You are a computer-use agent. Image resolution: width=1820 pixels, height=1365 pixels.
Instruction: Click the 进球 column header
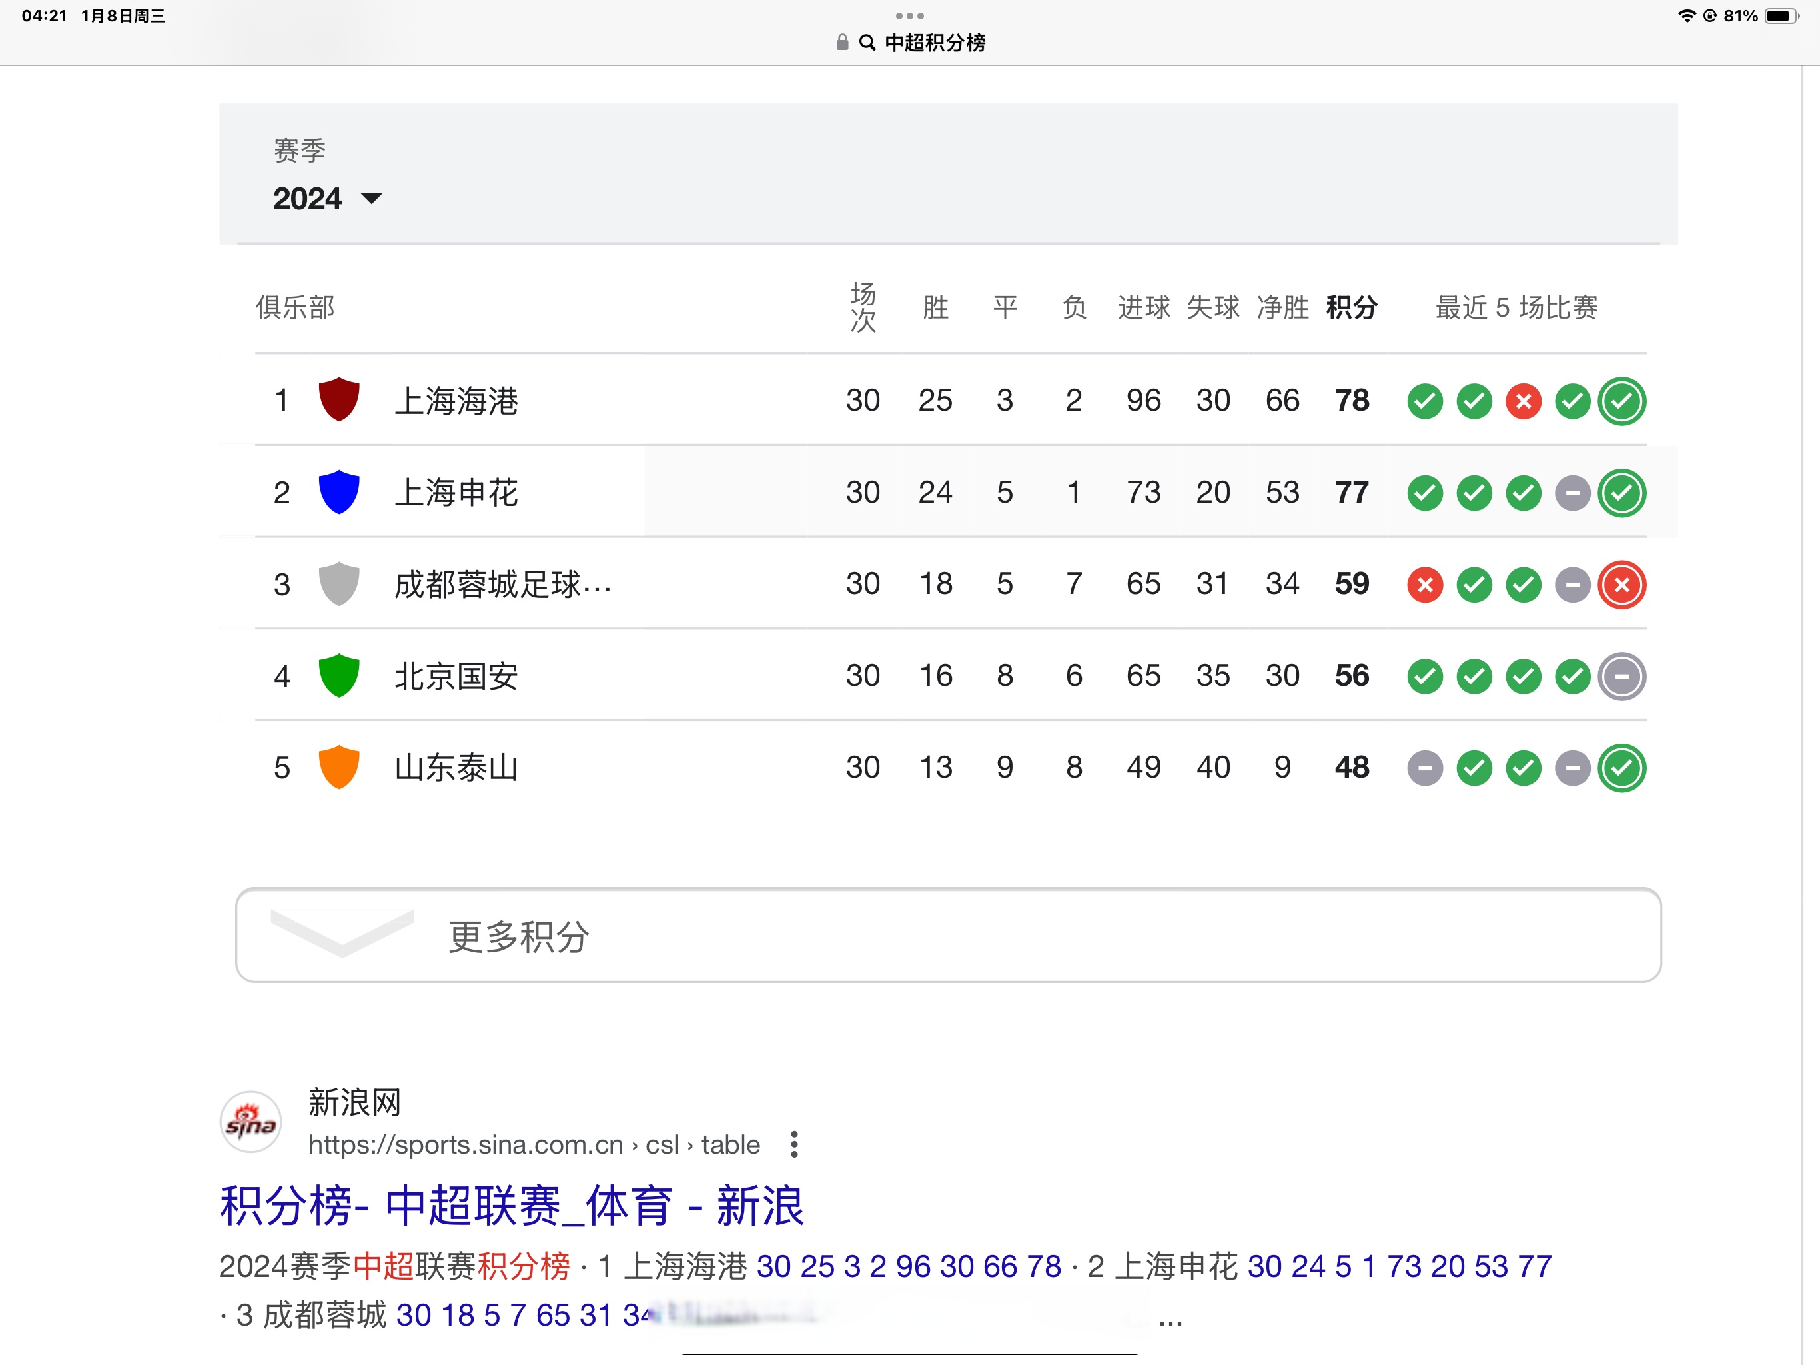(x=1144, y=307)
